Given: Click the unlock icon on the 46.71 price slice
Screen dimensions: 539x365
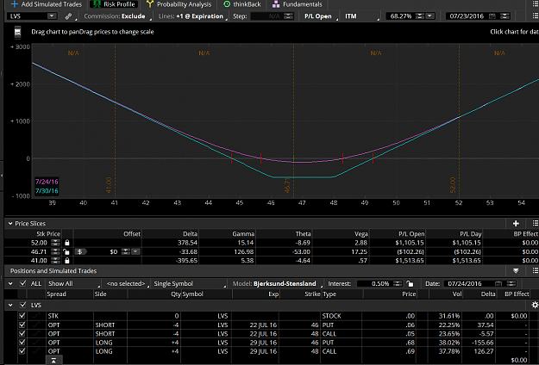Looking at the screenshot, I should tap(66, 251).
